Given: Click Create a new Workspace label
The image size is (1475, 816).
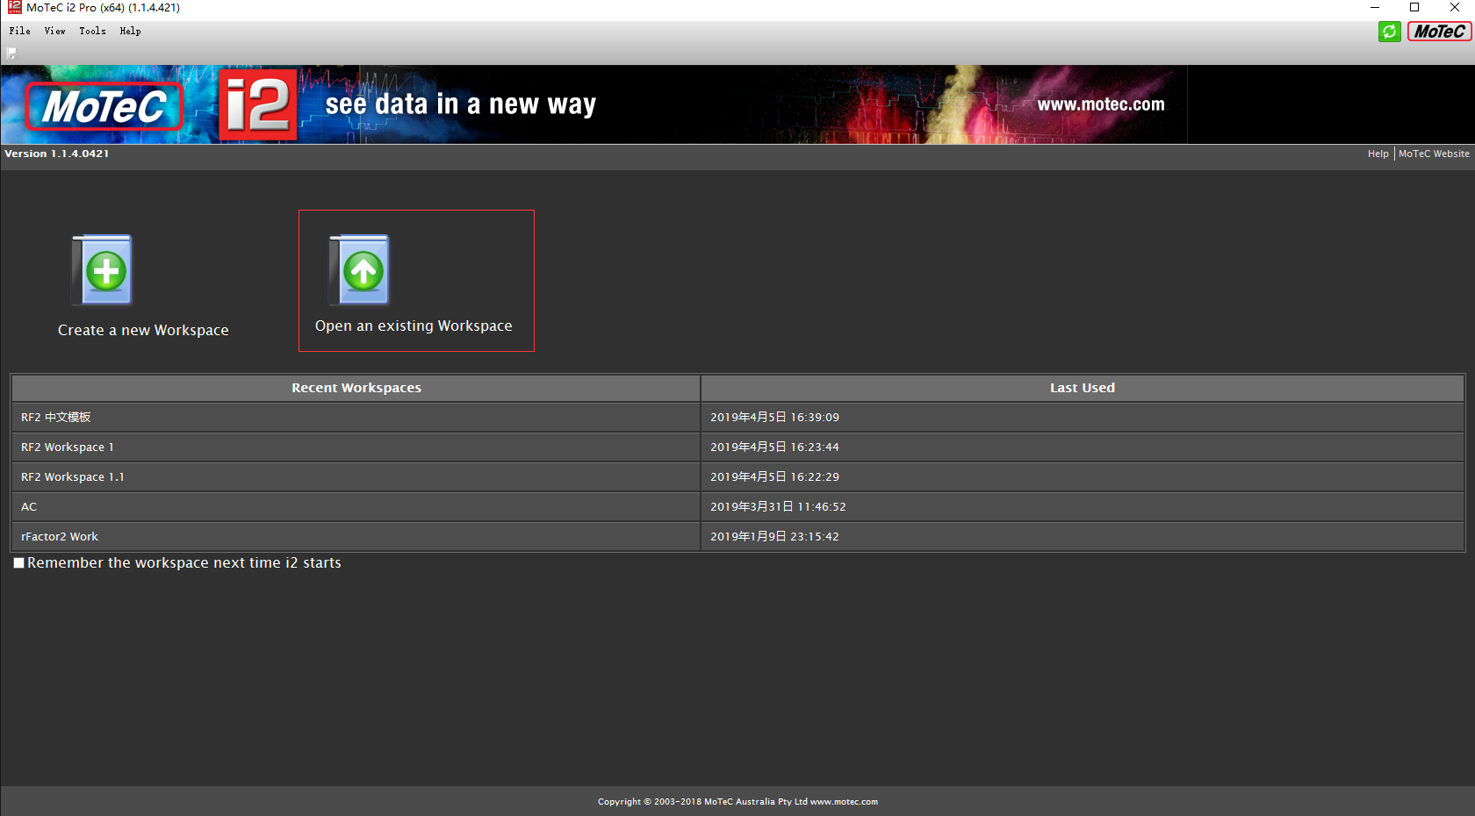Looking at the screenshot, I should 143,330.
